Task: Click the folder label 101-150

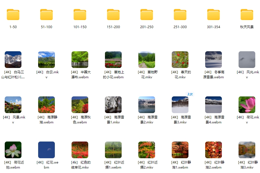Action: [x=80, y=27]
